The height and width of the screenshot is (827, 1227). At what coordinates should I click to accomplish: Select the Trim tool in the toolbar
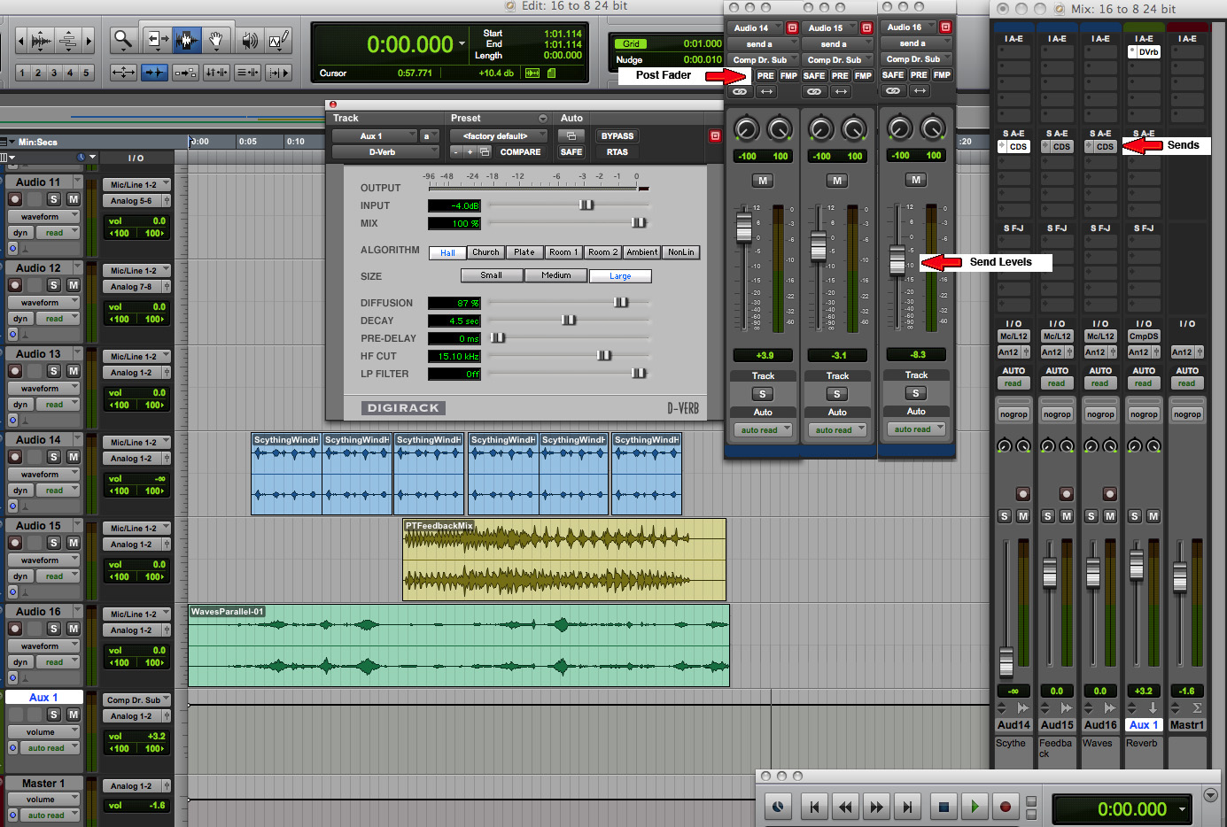(x=156, y=40)
